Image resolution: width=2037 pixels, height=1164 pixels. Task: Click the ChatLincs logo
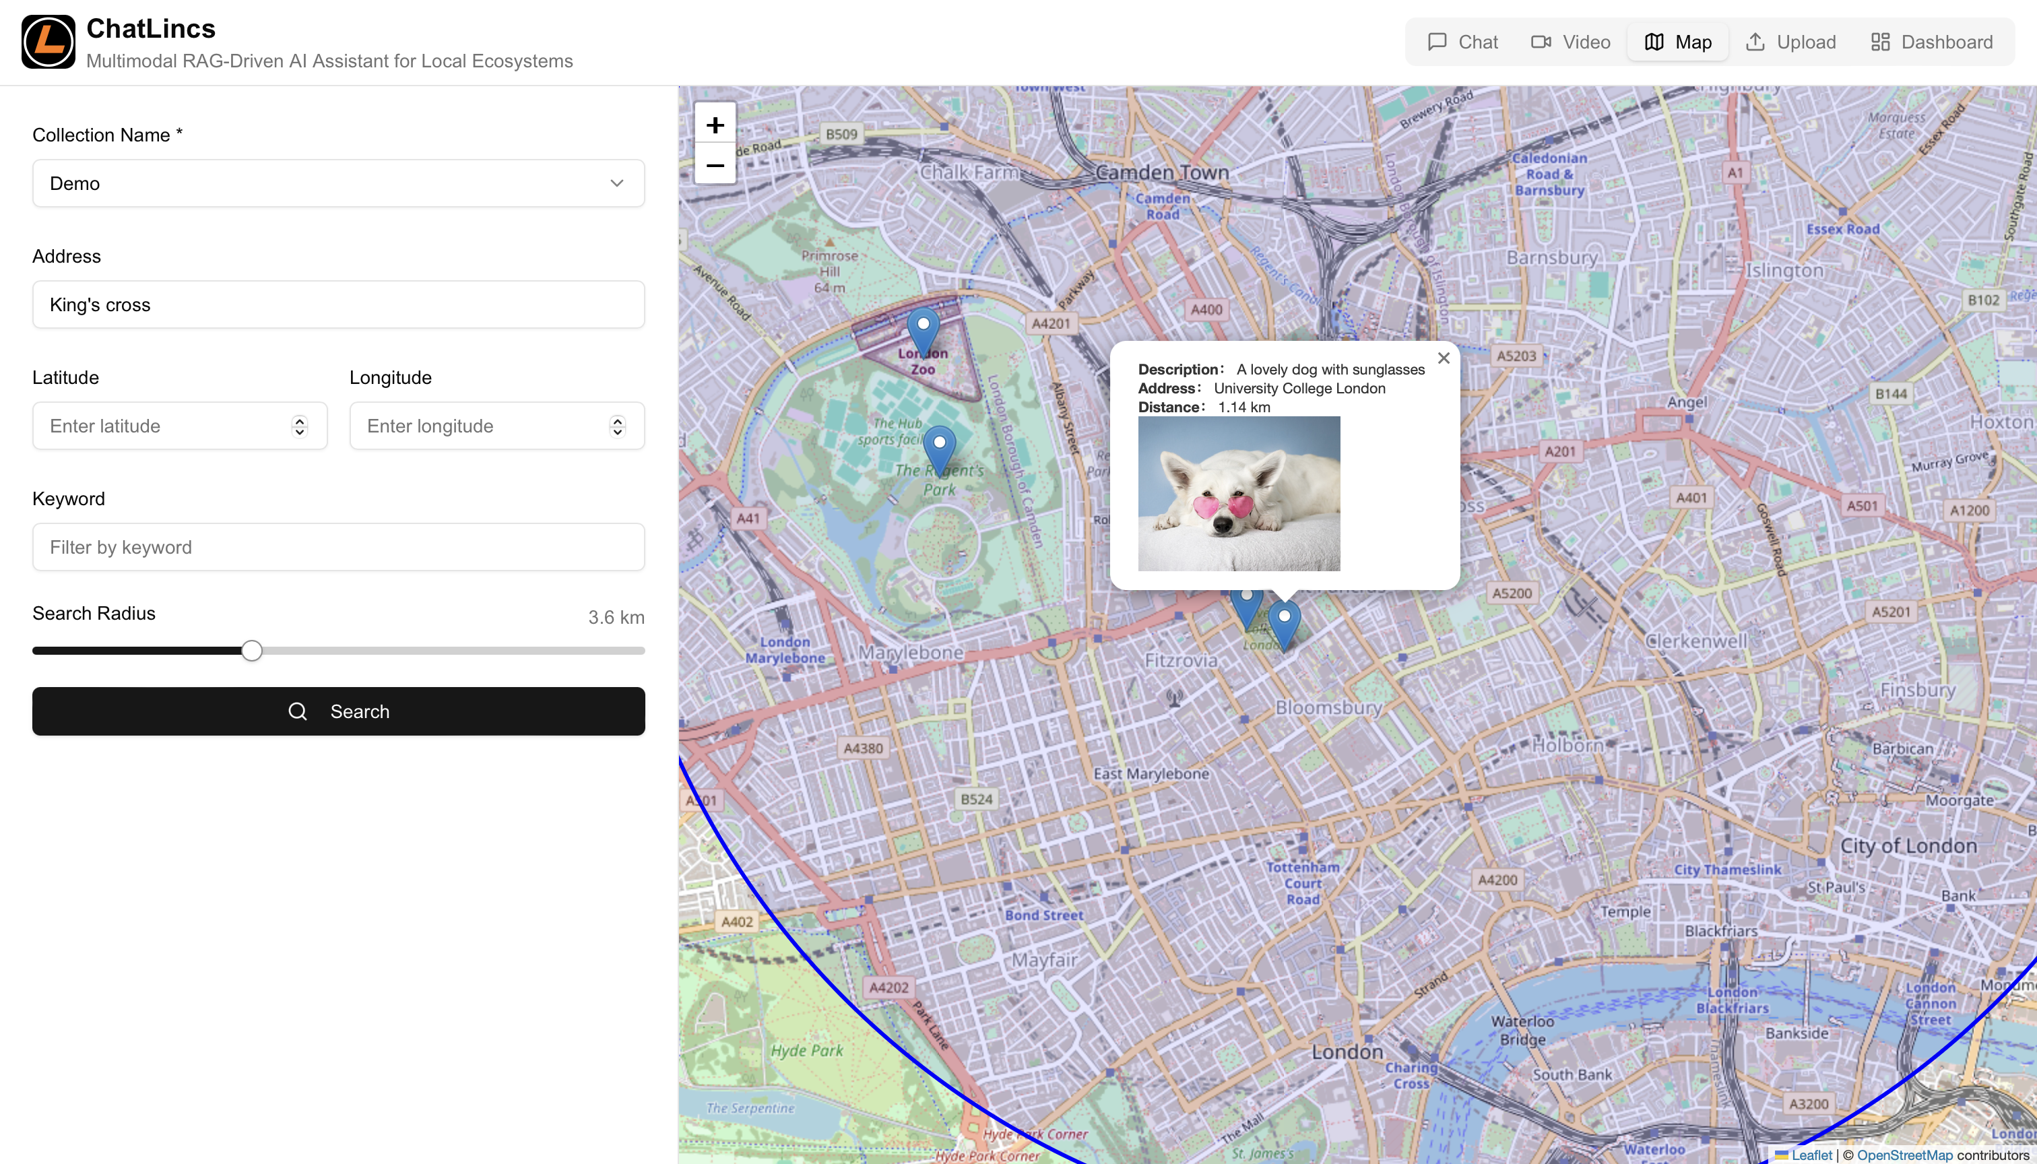pyautogui.click(x=48, y=42)
